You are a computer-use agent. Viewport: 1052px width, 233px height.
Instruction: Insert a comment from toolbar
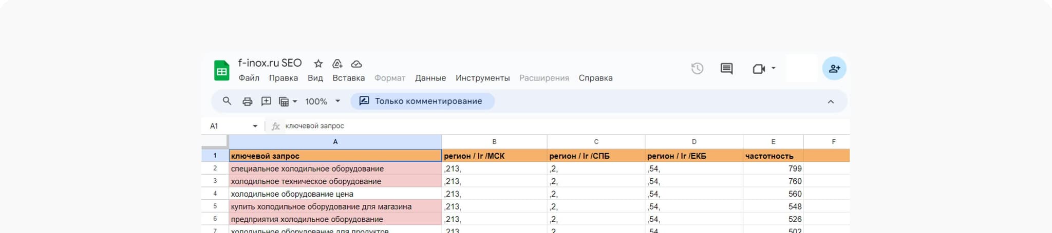pyautogui.click(x=266, y=101)
